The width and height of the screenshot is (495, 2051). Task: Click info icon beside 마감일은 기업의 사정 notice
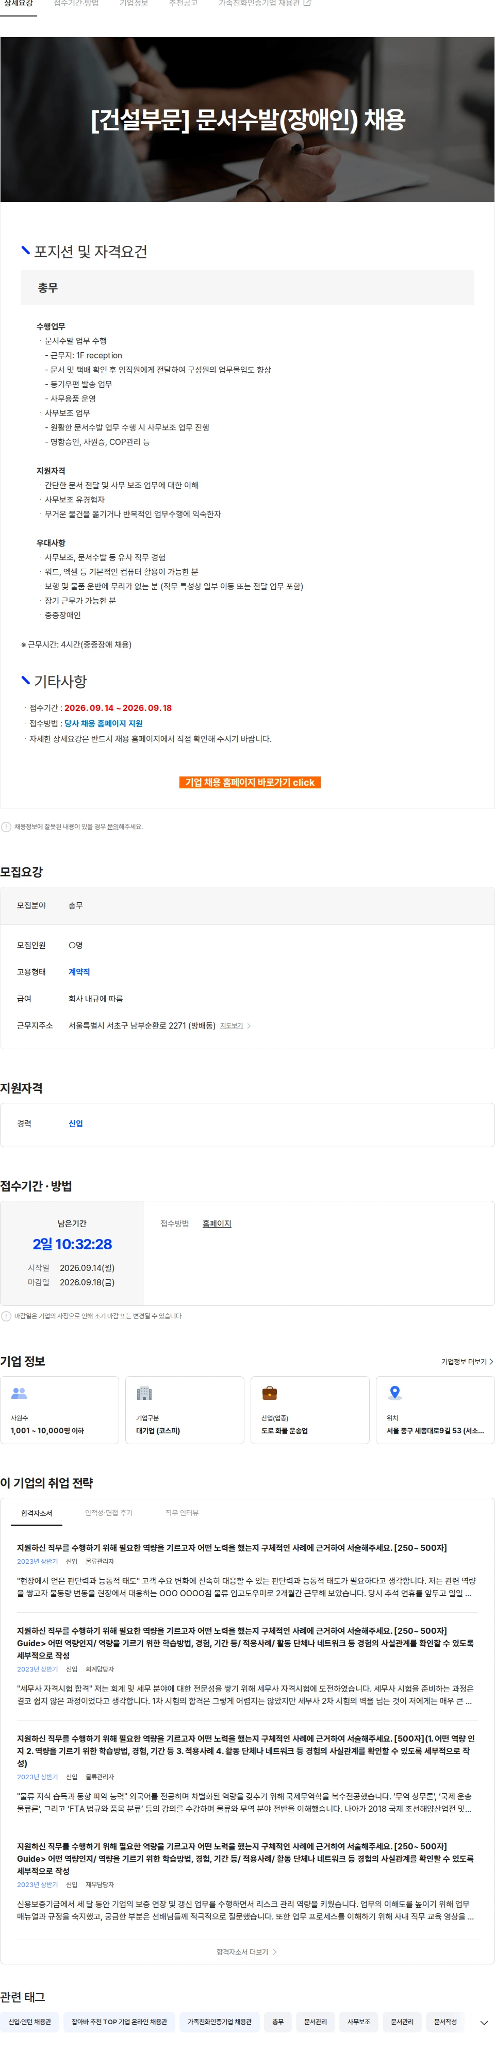tap(6, 1316)
